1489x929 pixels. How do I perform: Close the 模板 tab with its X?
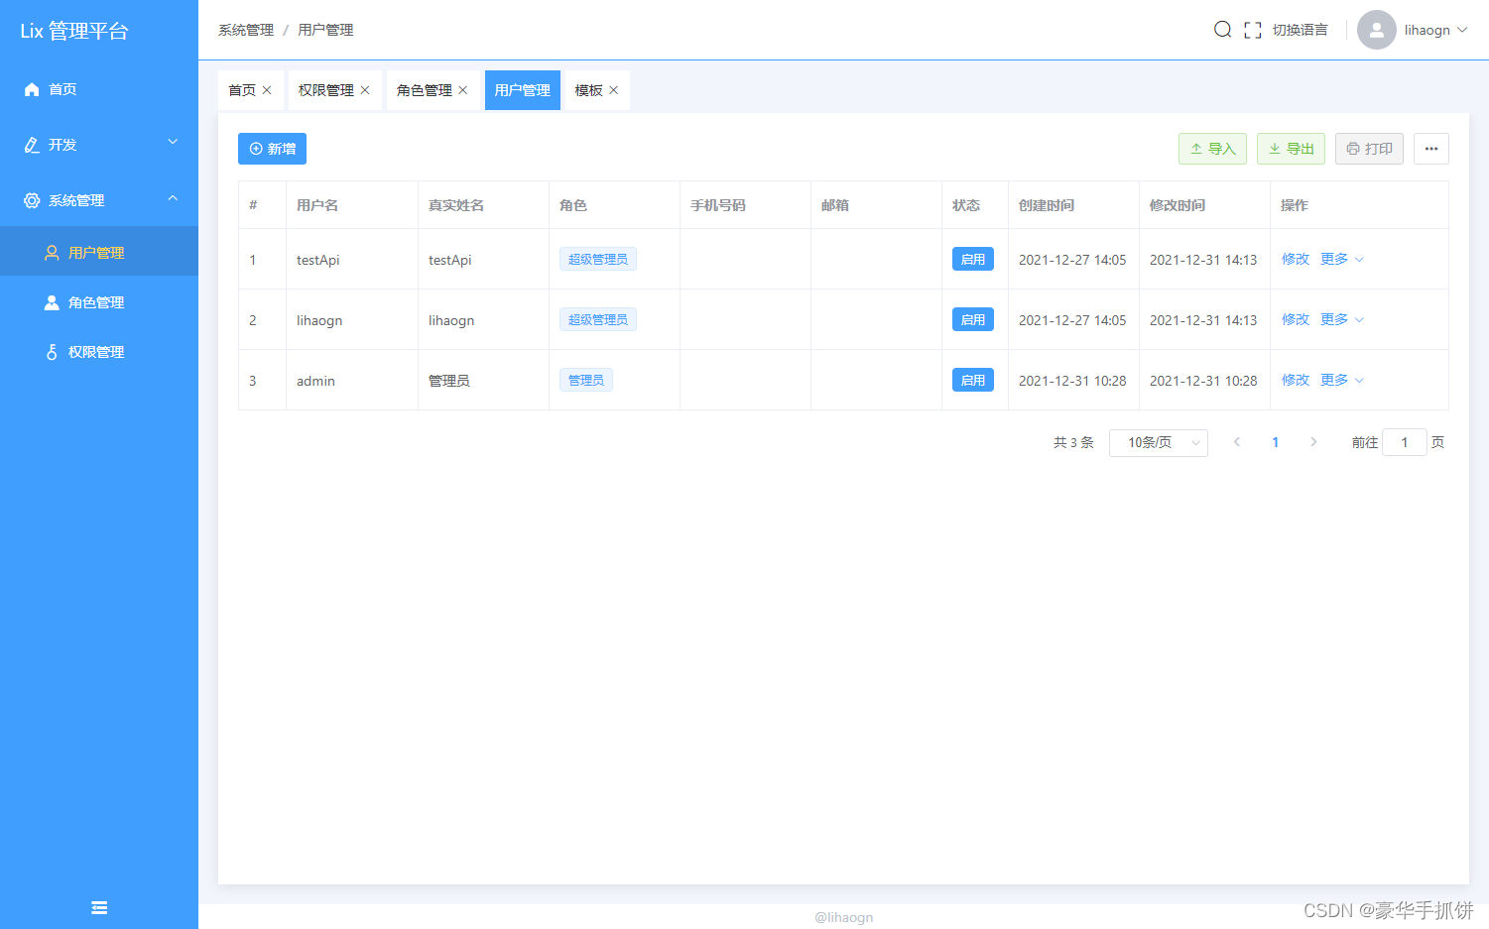(x=614, y=90)
